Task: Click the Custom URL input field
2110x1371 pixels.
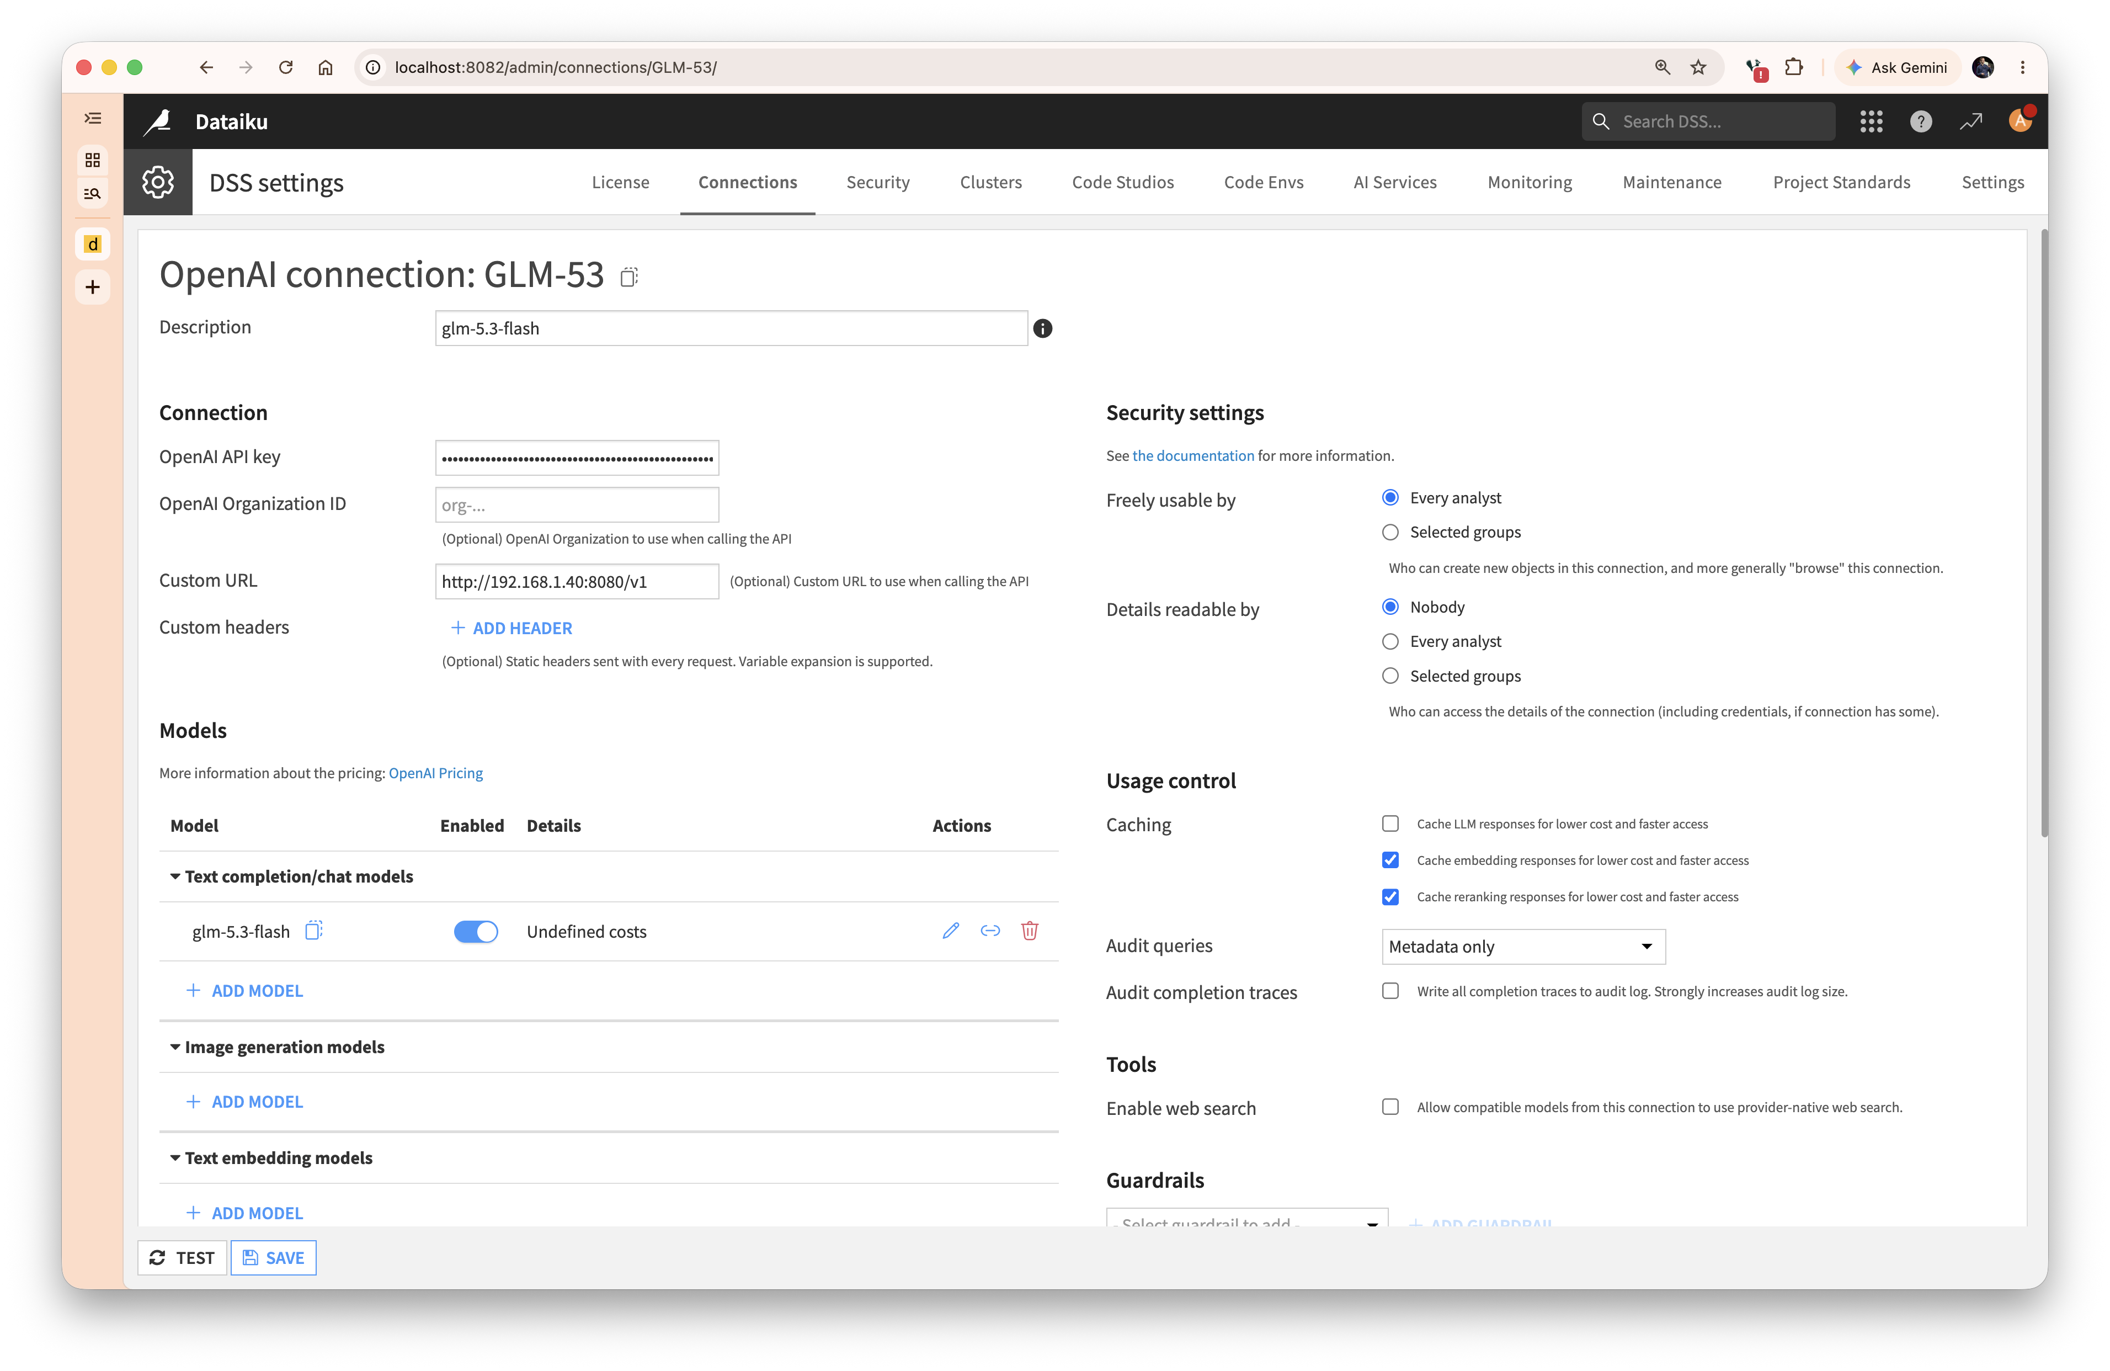Action: click(577, 581)
